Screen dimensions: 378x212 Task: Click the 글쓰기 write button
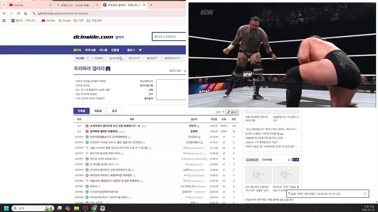coord(232,112)
